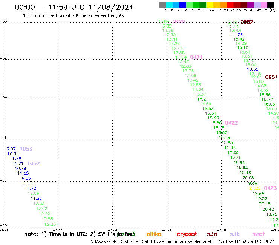Click the blue 9.97 wave height value

[x=11, y=149]
